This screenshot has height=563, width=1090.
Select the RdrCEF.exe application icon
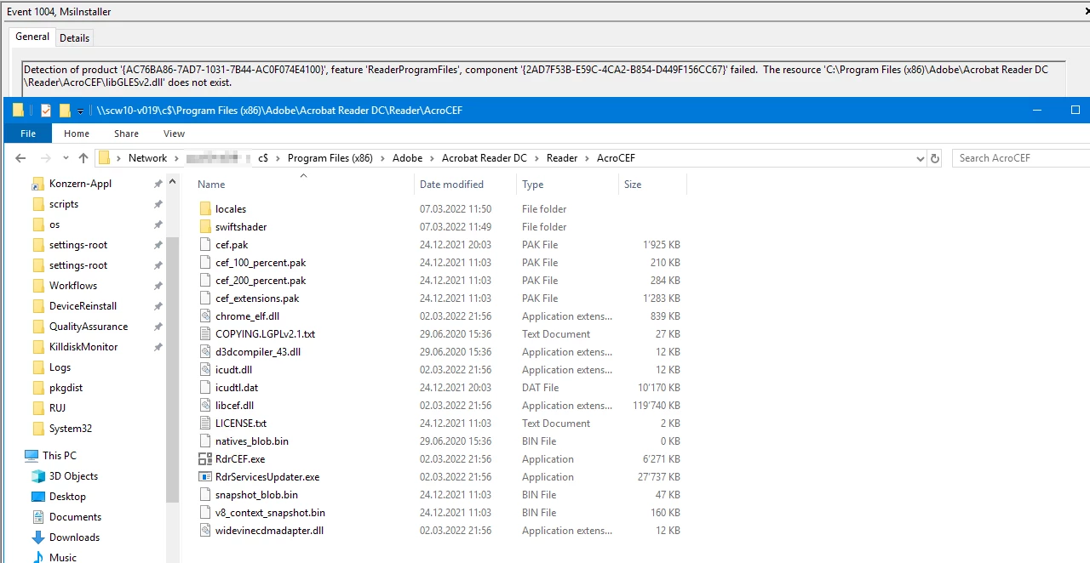[x=204, y=459]
